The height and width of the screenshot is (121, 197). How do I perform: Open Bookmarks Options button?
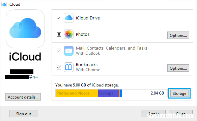point(178,68)
